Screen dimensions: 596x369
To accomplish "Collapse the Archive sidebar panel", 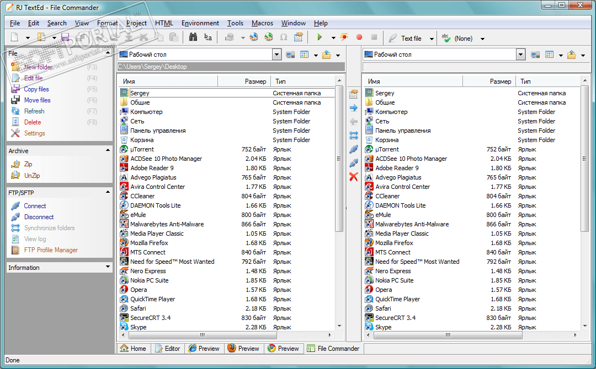I will pos(108,150).
